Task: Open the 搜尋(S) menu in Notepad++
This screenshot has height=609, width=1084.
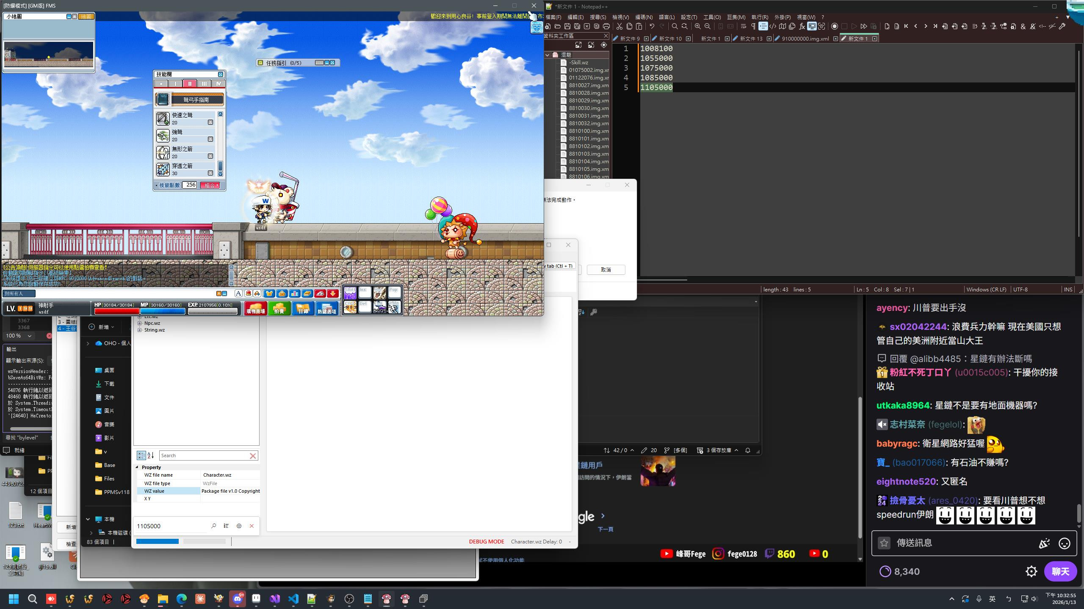Action: (x=598, y=17)
